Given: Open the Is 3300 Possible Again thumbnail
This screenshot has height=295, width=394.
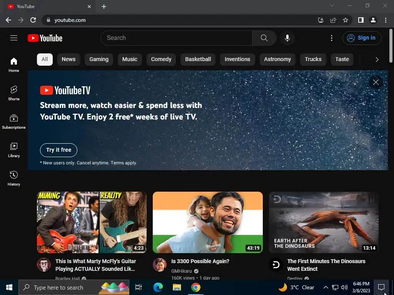Looking at the screenshot, I should click(208, 222).
